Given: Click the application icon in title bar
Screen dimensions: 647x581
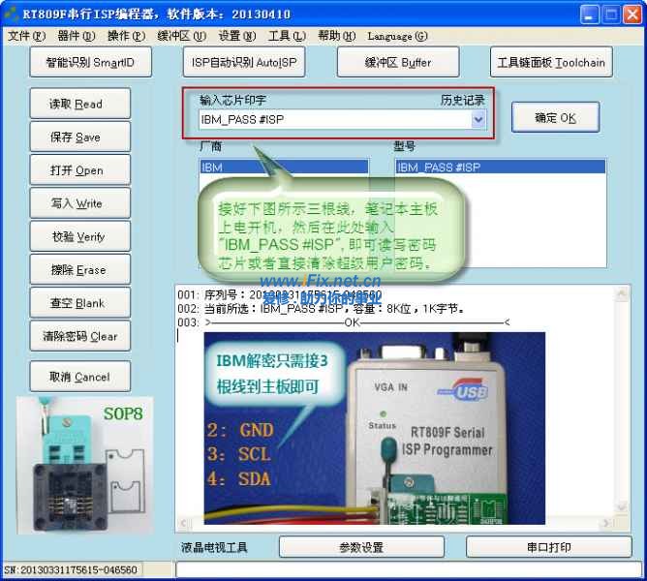Looking at the screenshot, I should pyautogui.click(x=11, y=14).
